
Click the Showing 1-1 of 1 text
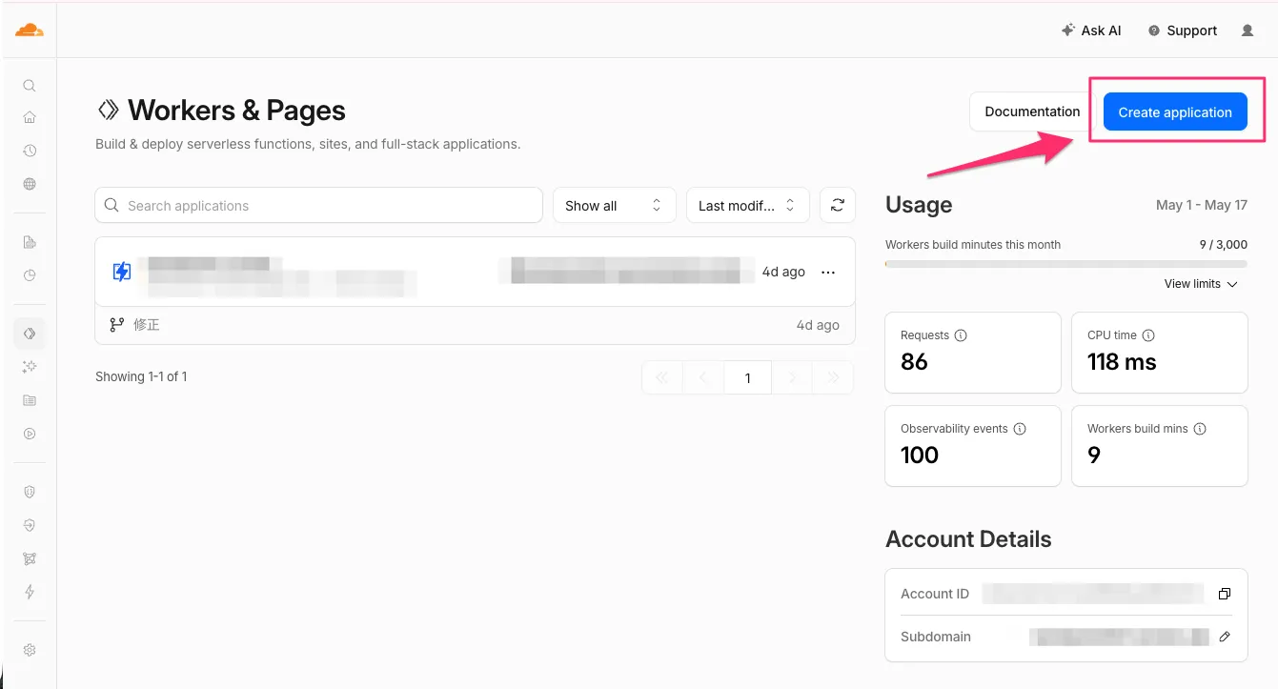pos(141,376)
